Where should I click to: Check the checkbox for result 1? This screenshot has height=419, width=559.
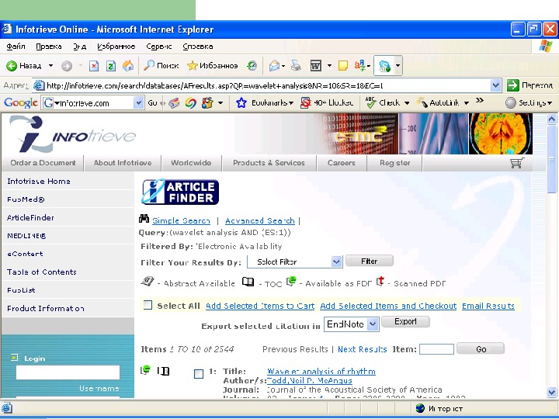(199, 374)
